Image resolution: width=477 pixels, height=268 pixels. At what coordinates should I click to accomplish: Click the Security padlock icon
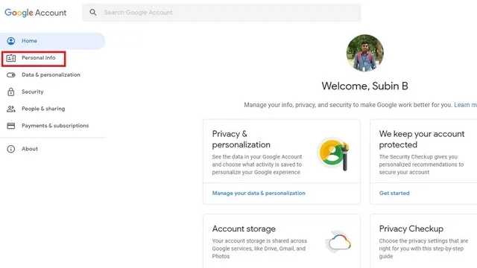(x=11, y=92)
